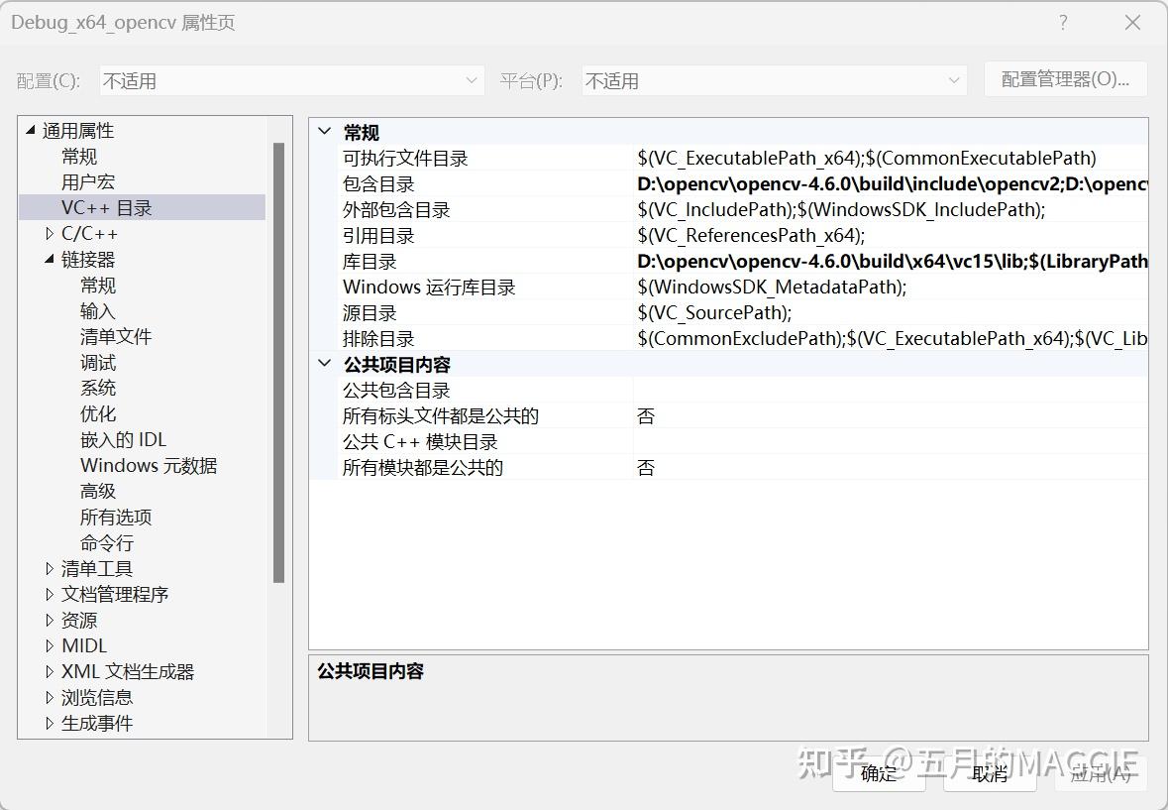Select 调试 under 链接器
The width and height of the screenshot is (1168, 810).
tap(98, 362)
